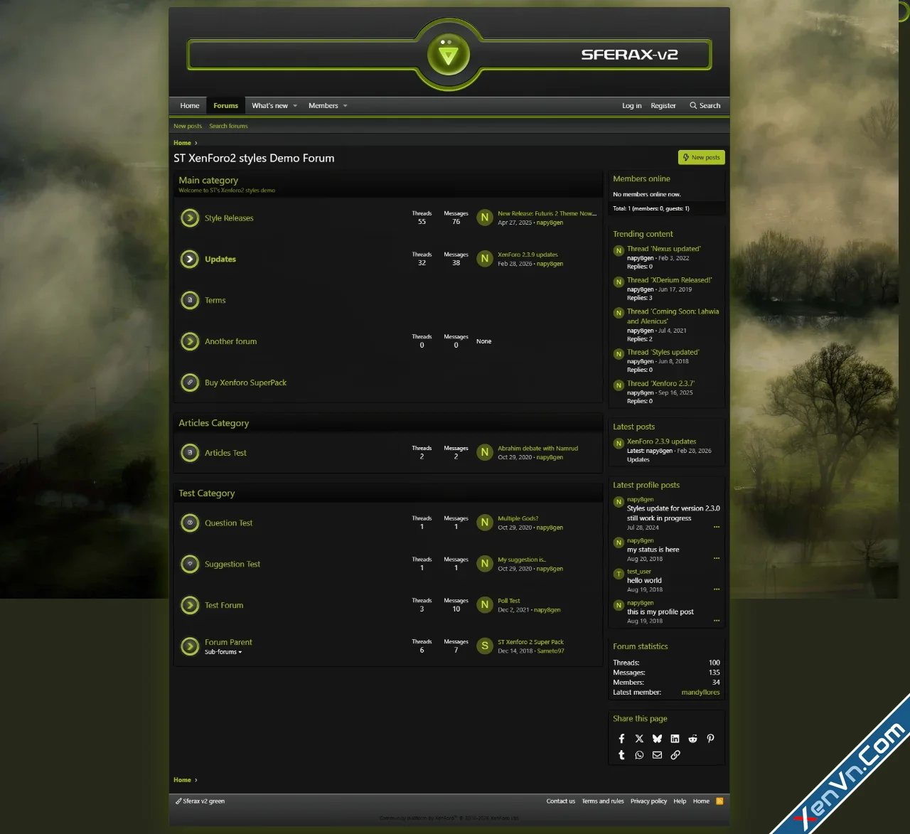Open the RSS feed icon in the footer
The image size is (910, 834).
(x=719, y=801)
